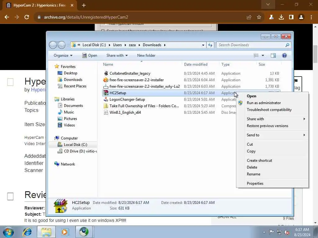Expand the address bar history dropdown
Screen dimensions: 318x238
203,45
